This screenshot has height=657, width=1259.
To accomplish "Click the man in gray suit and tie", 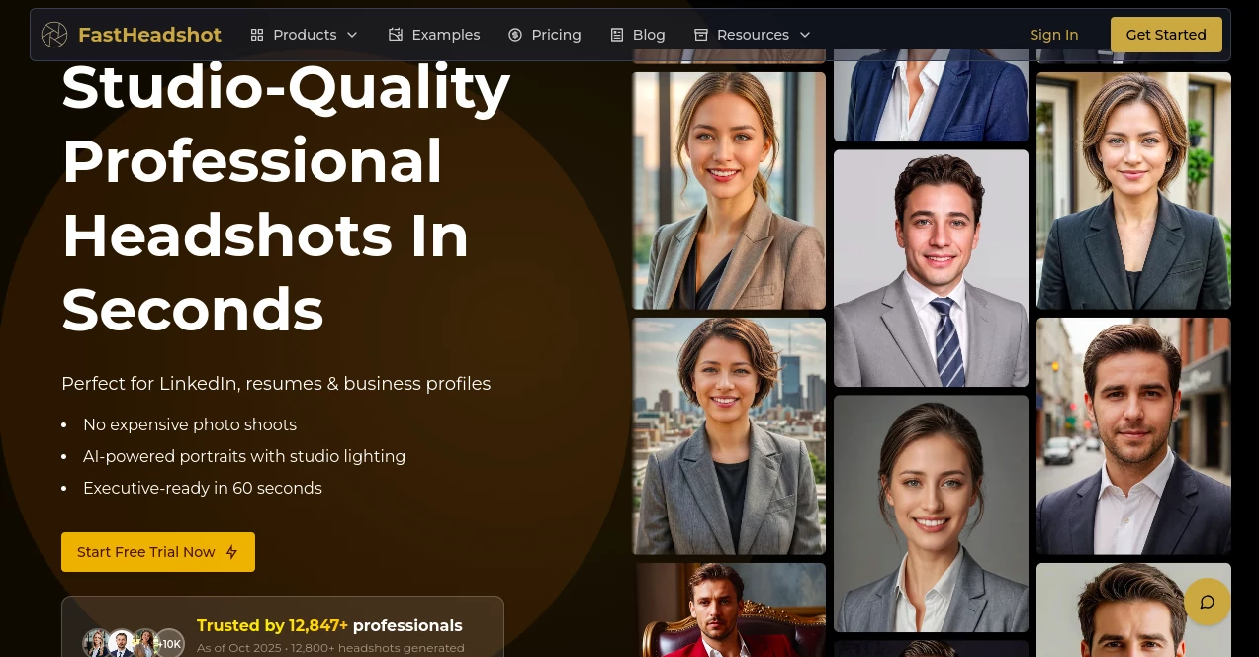I will pos(931,268).
